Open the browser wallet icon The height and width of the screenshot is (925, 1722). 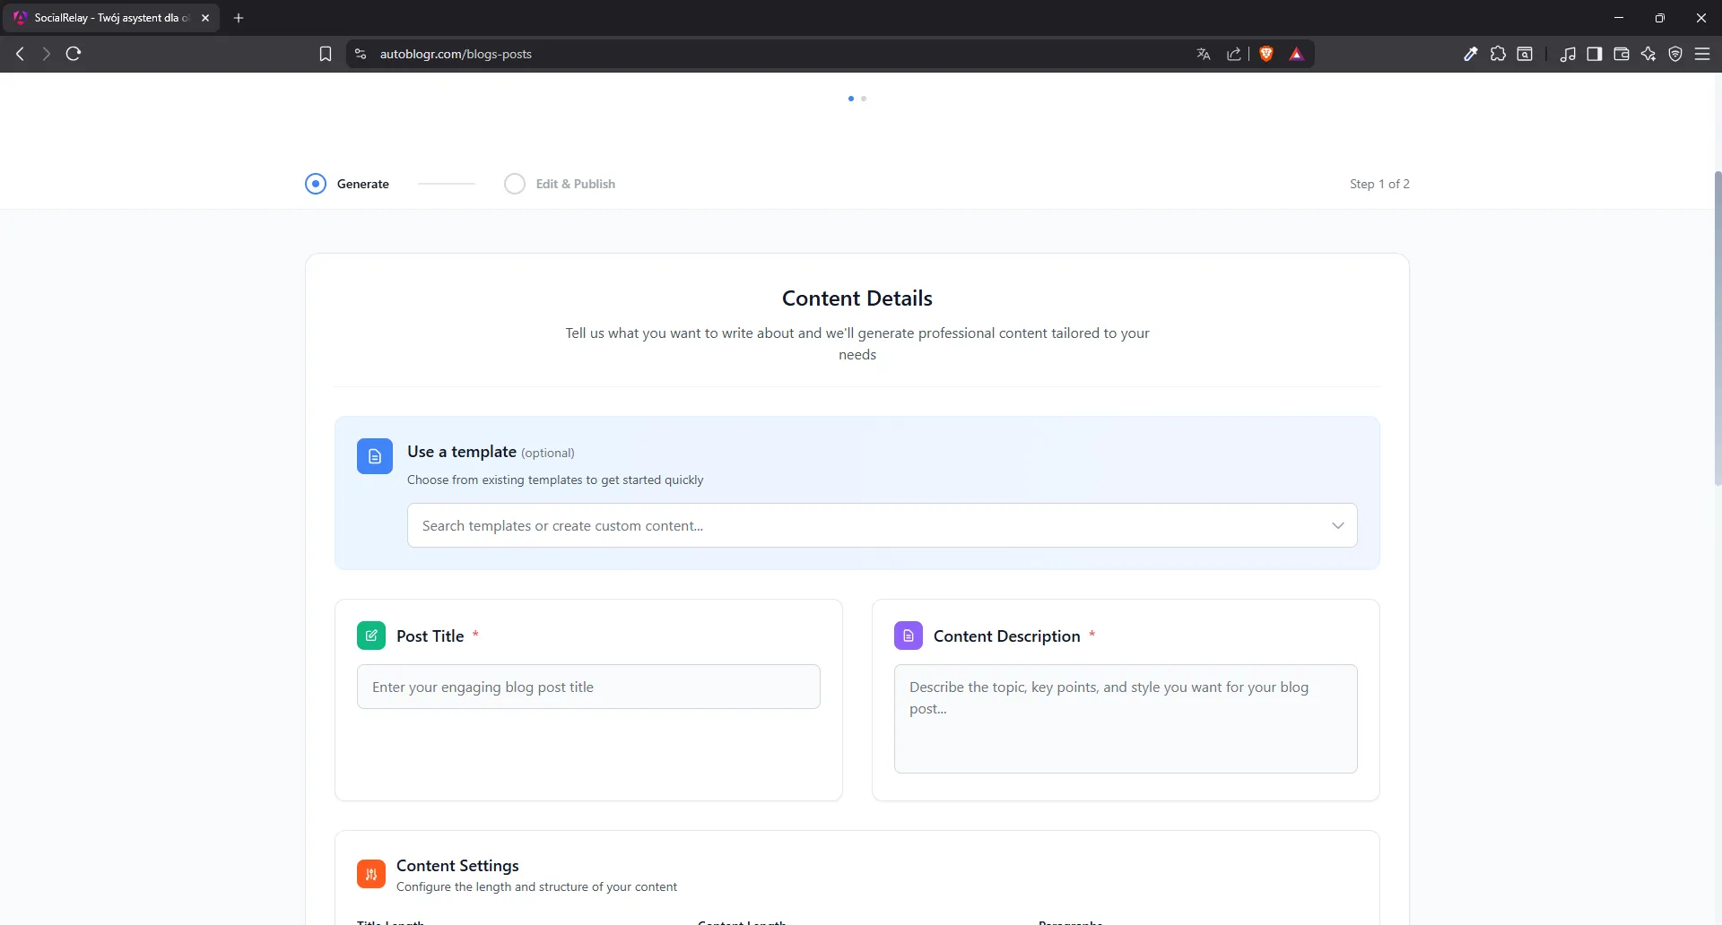(1622, 54)
